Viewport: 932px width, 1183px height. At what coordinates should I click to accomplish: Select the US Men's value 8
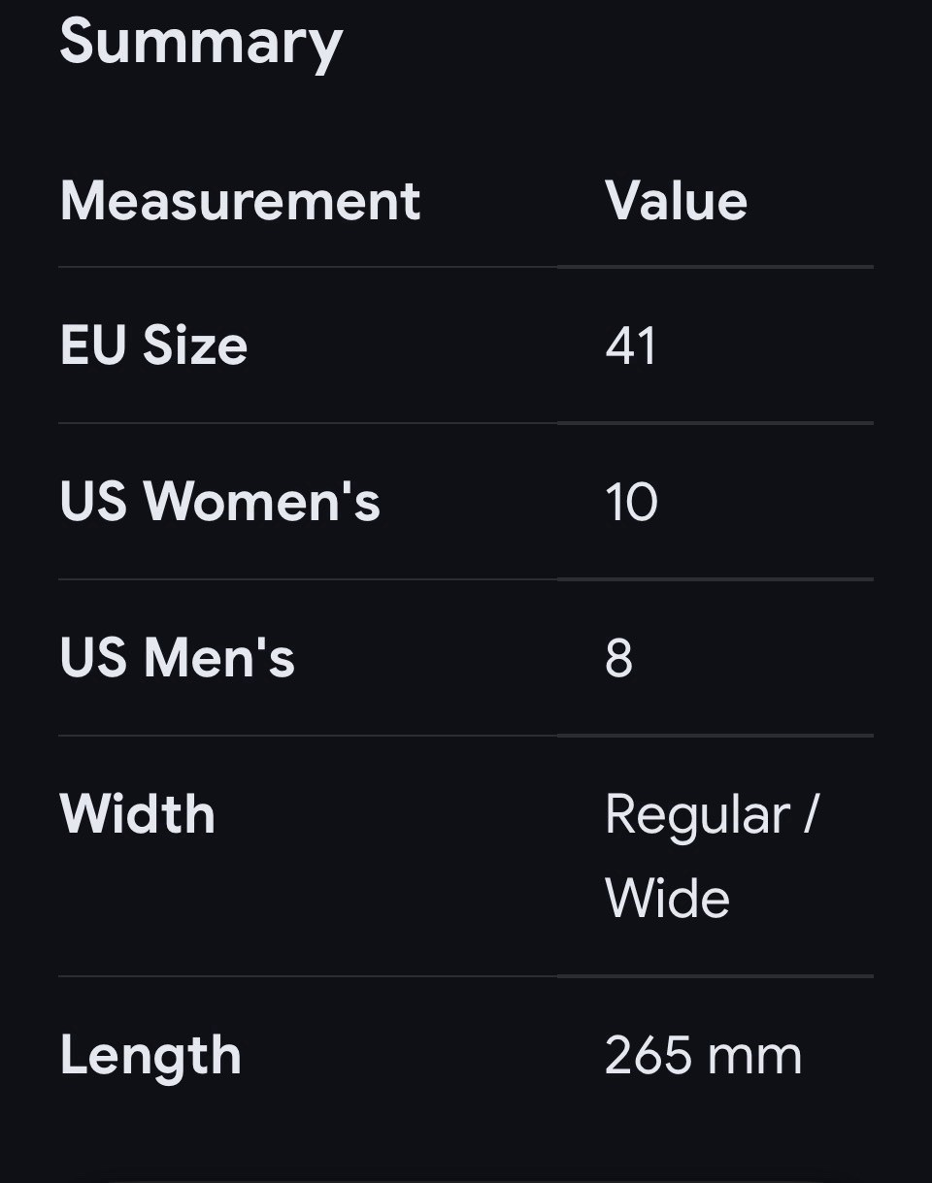tap(618, 658)
